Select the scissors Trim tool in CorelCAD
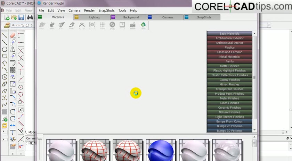This screenshot has height=161, width=292. (x=13, y=139)
